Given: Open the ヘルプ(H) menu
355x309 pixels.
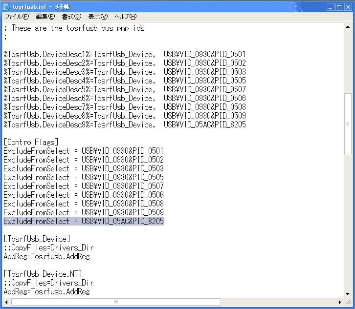Looking at the screenshot, I should click(126, 17).
